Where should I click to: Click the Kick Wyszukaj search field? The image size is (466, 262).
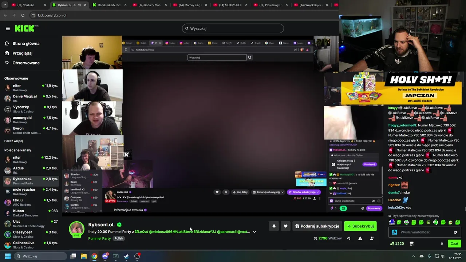tap(233, 28)
